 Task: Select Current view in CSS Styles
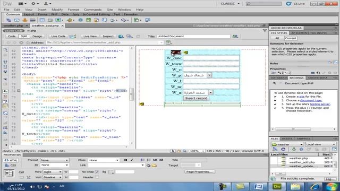(291, 38)
